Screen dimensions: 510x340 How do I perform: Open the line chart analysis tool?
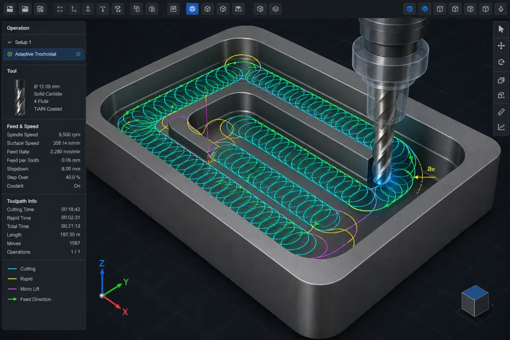pos(501,127)
